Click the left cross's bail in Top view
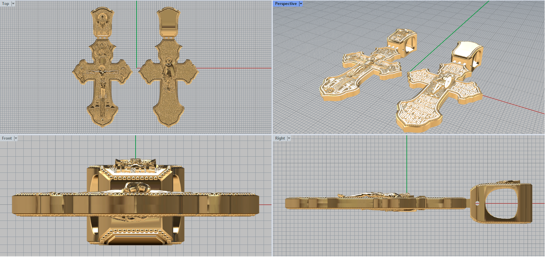The image size is (545, 263). [102, 22]
